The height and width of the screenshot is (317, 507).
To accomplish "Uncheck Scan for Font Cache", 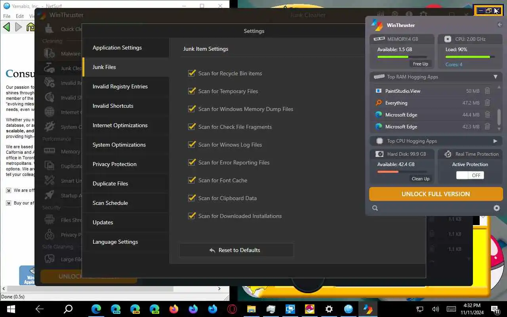I will [x=192, y=180].
